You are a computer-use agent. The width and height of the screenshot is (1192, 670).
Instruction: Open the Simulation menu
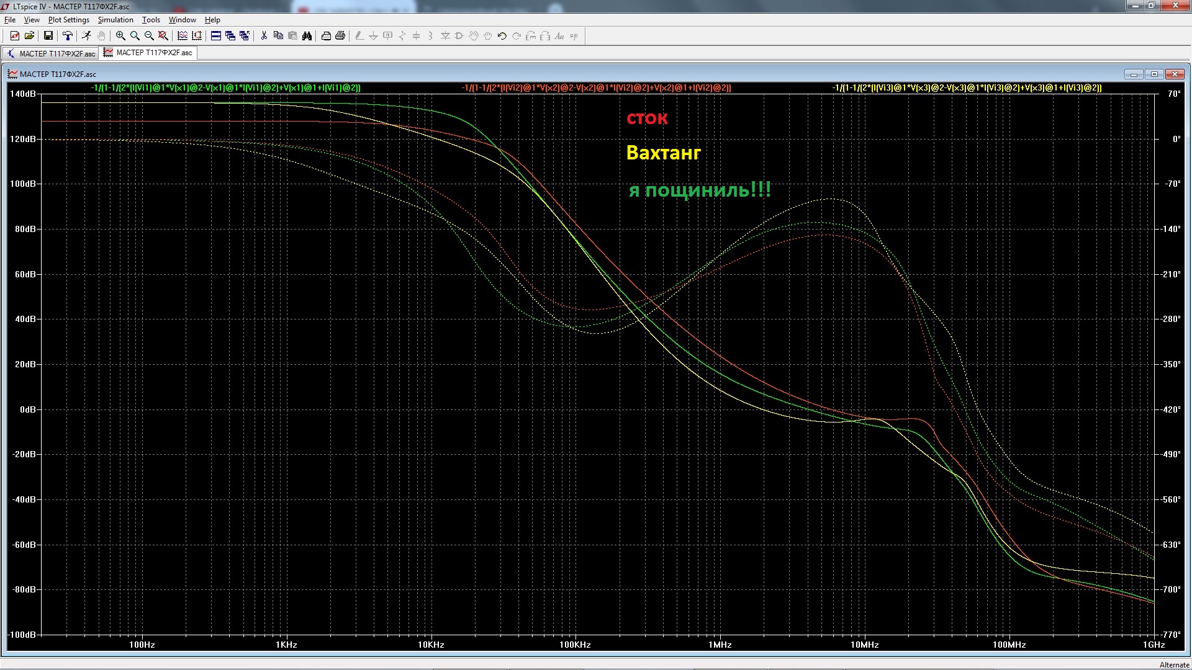[115, 20]
